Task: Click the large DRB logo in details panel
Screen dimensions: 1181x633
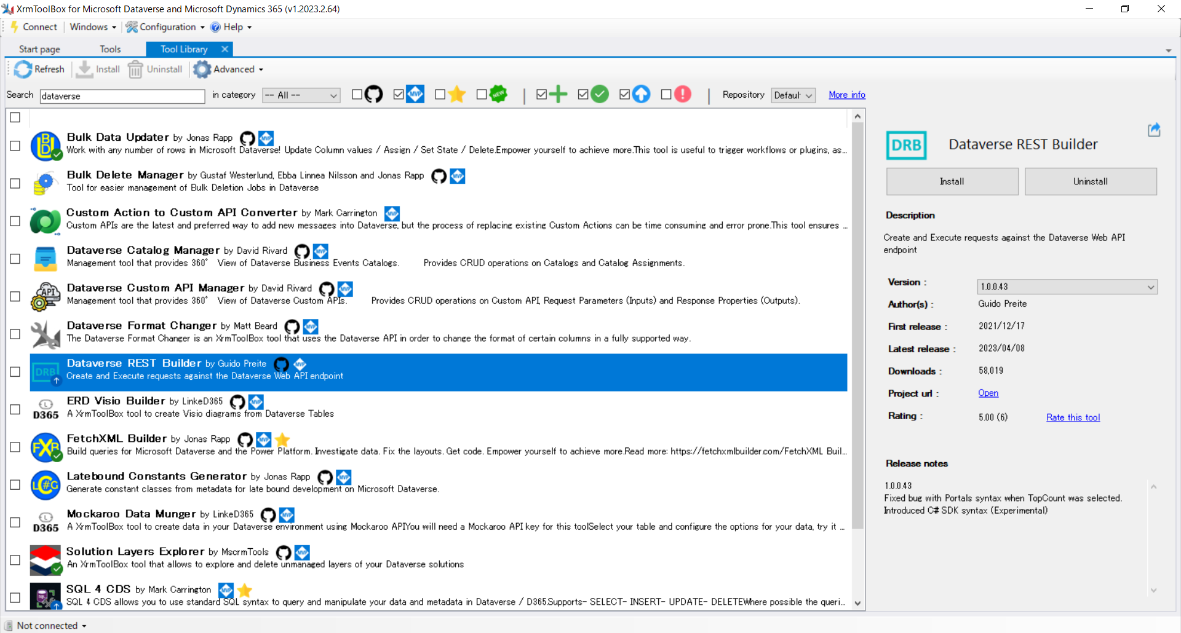Action: click(x=906, y=145)
